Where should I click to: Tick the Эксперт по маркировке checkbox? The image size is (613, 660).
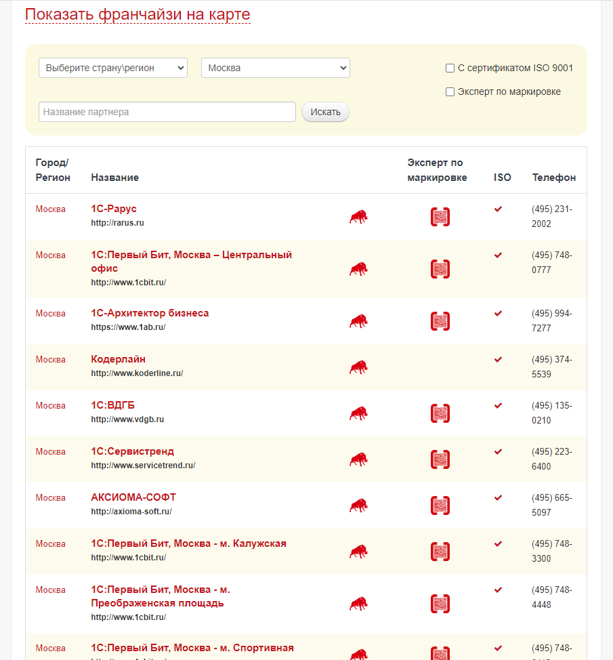pos(450,92)
